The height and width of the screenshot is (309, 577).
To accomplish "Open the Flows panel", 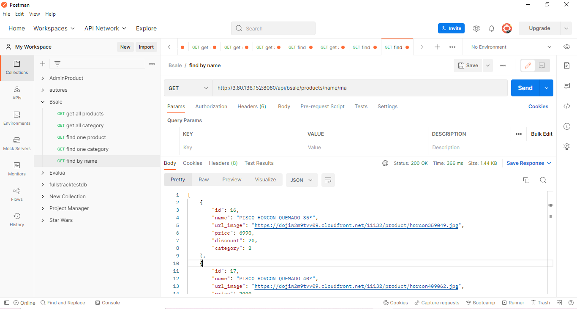I will pyautogui.click(x=16, y=194).
